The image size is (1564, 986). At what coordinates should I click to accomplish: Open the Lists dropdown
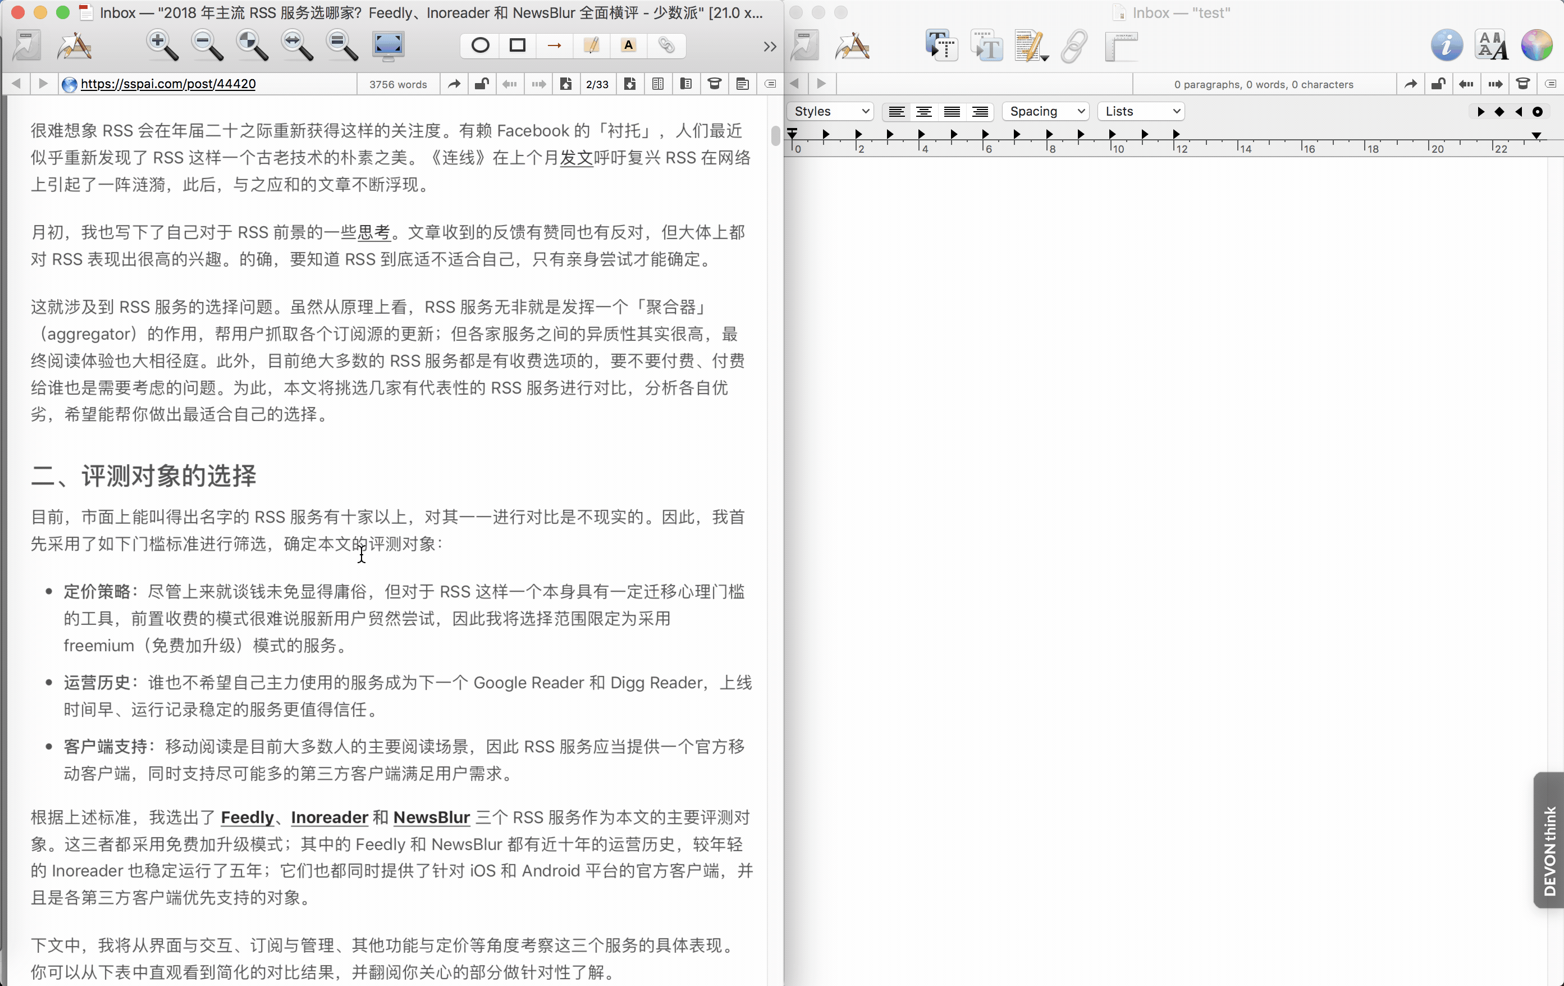pyautogui.click(x=1141, y=112)
